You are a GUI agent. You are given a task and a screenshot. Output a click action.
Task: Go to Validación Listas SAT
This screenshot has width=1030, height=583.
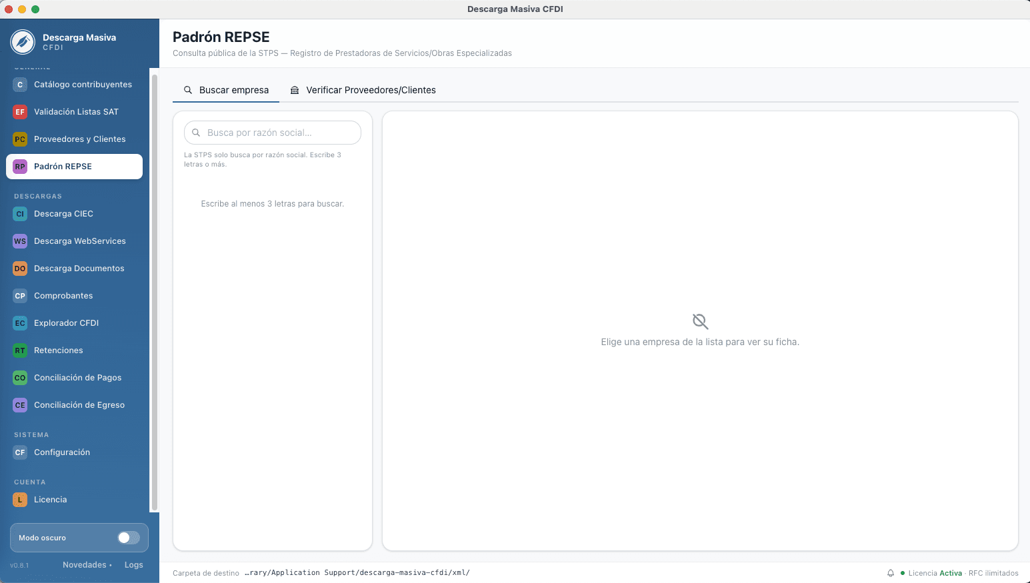click(x=75, y=112)
